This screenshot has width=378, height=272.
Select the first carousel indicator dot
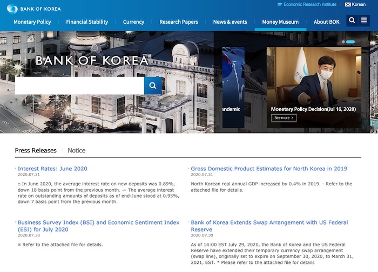point(343,42)
